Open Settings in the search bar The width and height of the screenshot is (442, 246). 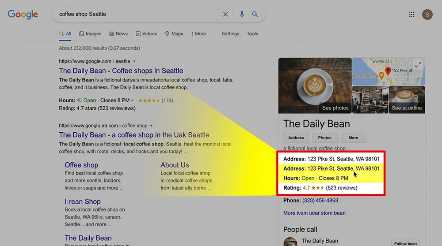[x=231, y=34]
